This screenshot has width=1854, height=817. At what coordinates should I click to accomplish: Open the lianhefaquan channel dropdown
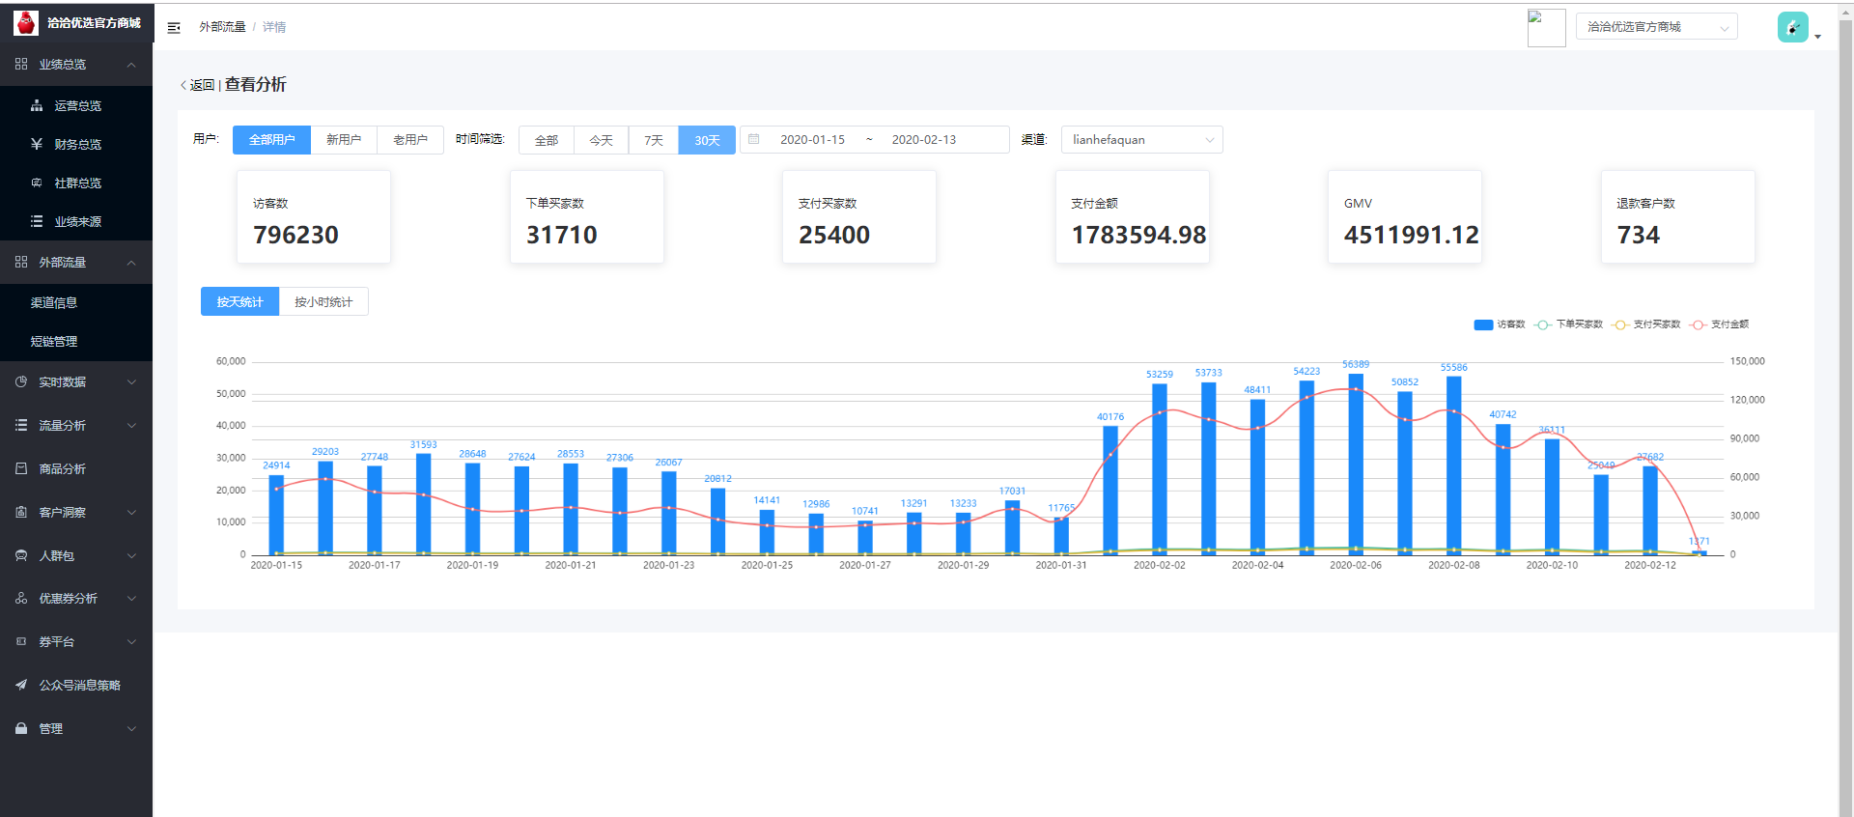click(x=1141, y=140)
